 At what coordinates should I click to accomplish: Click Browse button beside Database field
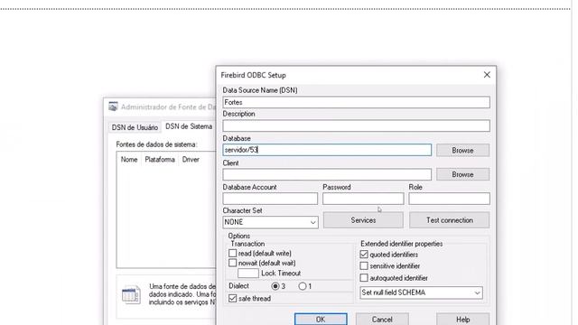click(462, 151)
